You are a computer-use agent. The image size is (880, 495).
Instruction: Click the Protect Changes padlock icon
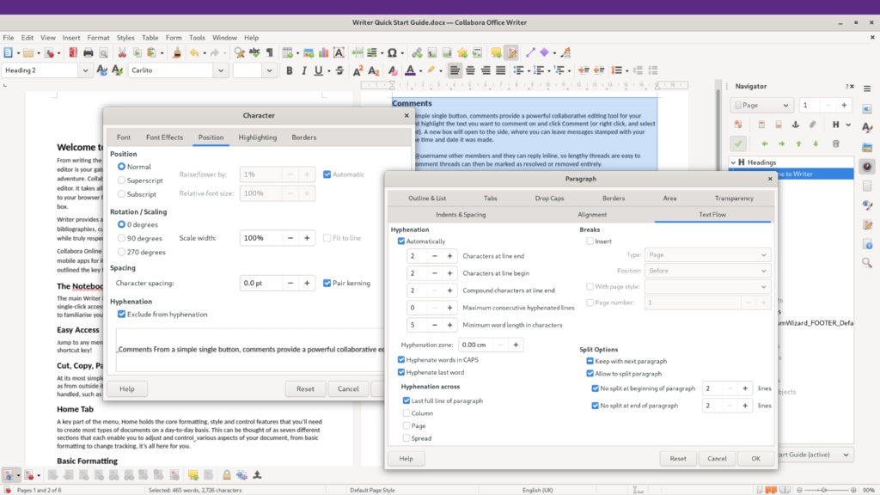(x=227, y=474)
